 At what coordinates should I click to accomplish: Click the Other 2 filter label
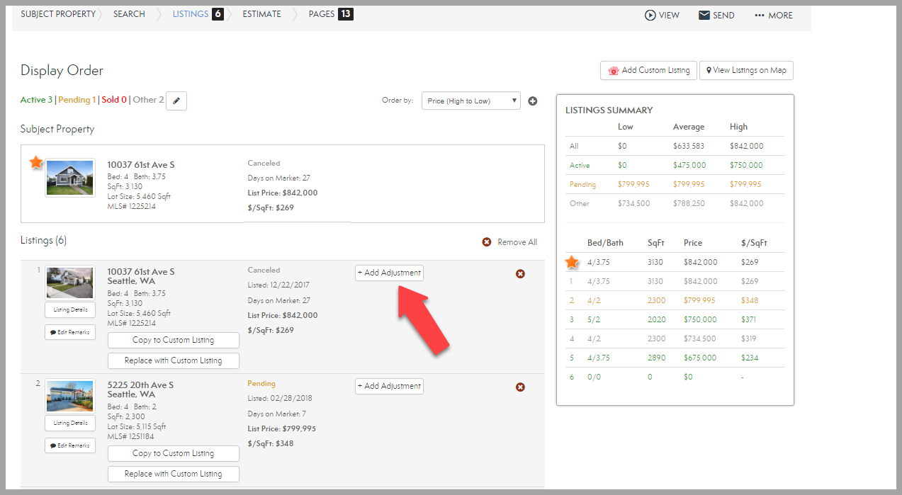pyautogui.click(x=148, y=100)
